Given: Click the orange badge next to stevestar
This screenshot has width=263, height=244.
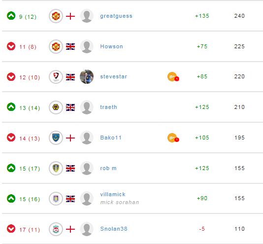Looking at the screenshot, I should point(173,77).
